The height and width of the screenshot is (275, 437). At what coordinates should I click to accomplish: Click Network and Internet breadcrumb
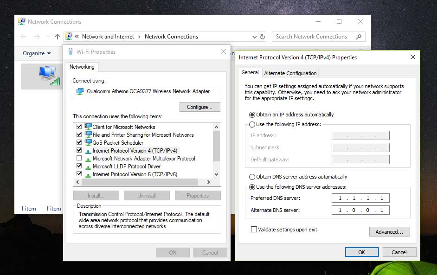108,37
